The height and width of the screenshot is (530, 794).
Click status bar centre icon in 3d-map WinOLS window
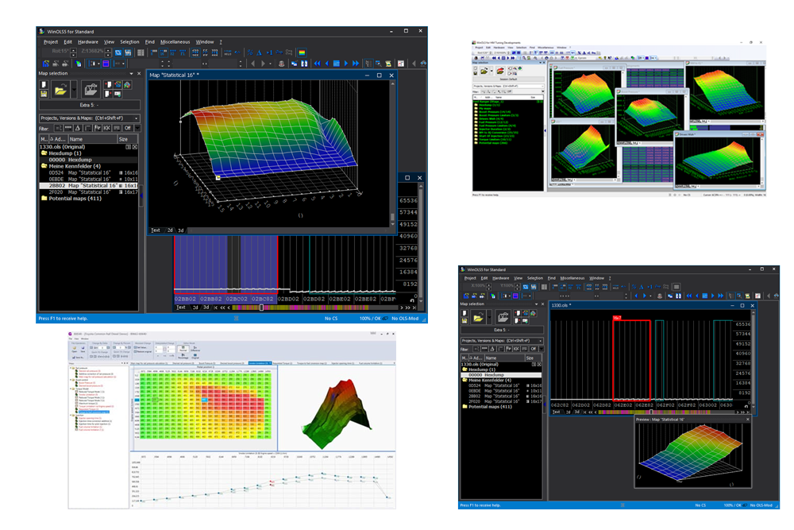point(236,318)
